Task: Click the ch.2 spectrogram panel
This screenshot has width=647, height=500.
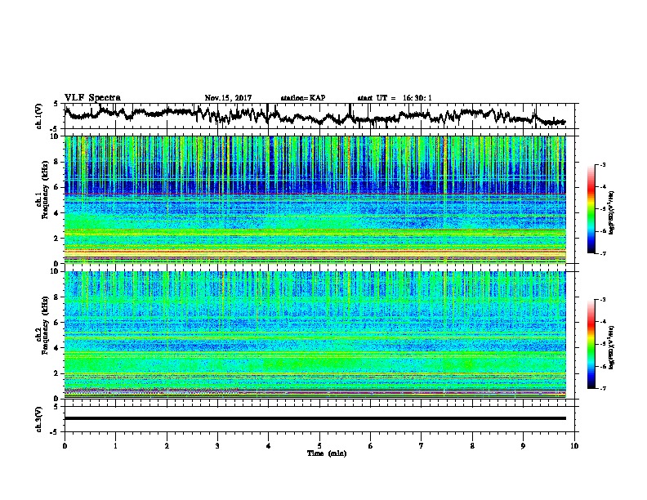Action: [x=315, y=335]
